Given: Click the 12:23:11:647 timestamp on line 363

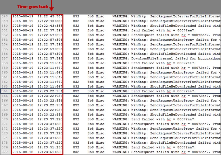Looking at the screenshot, I should 50,86.
